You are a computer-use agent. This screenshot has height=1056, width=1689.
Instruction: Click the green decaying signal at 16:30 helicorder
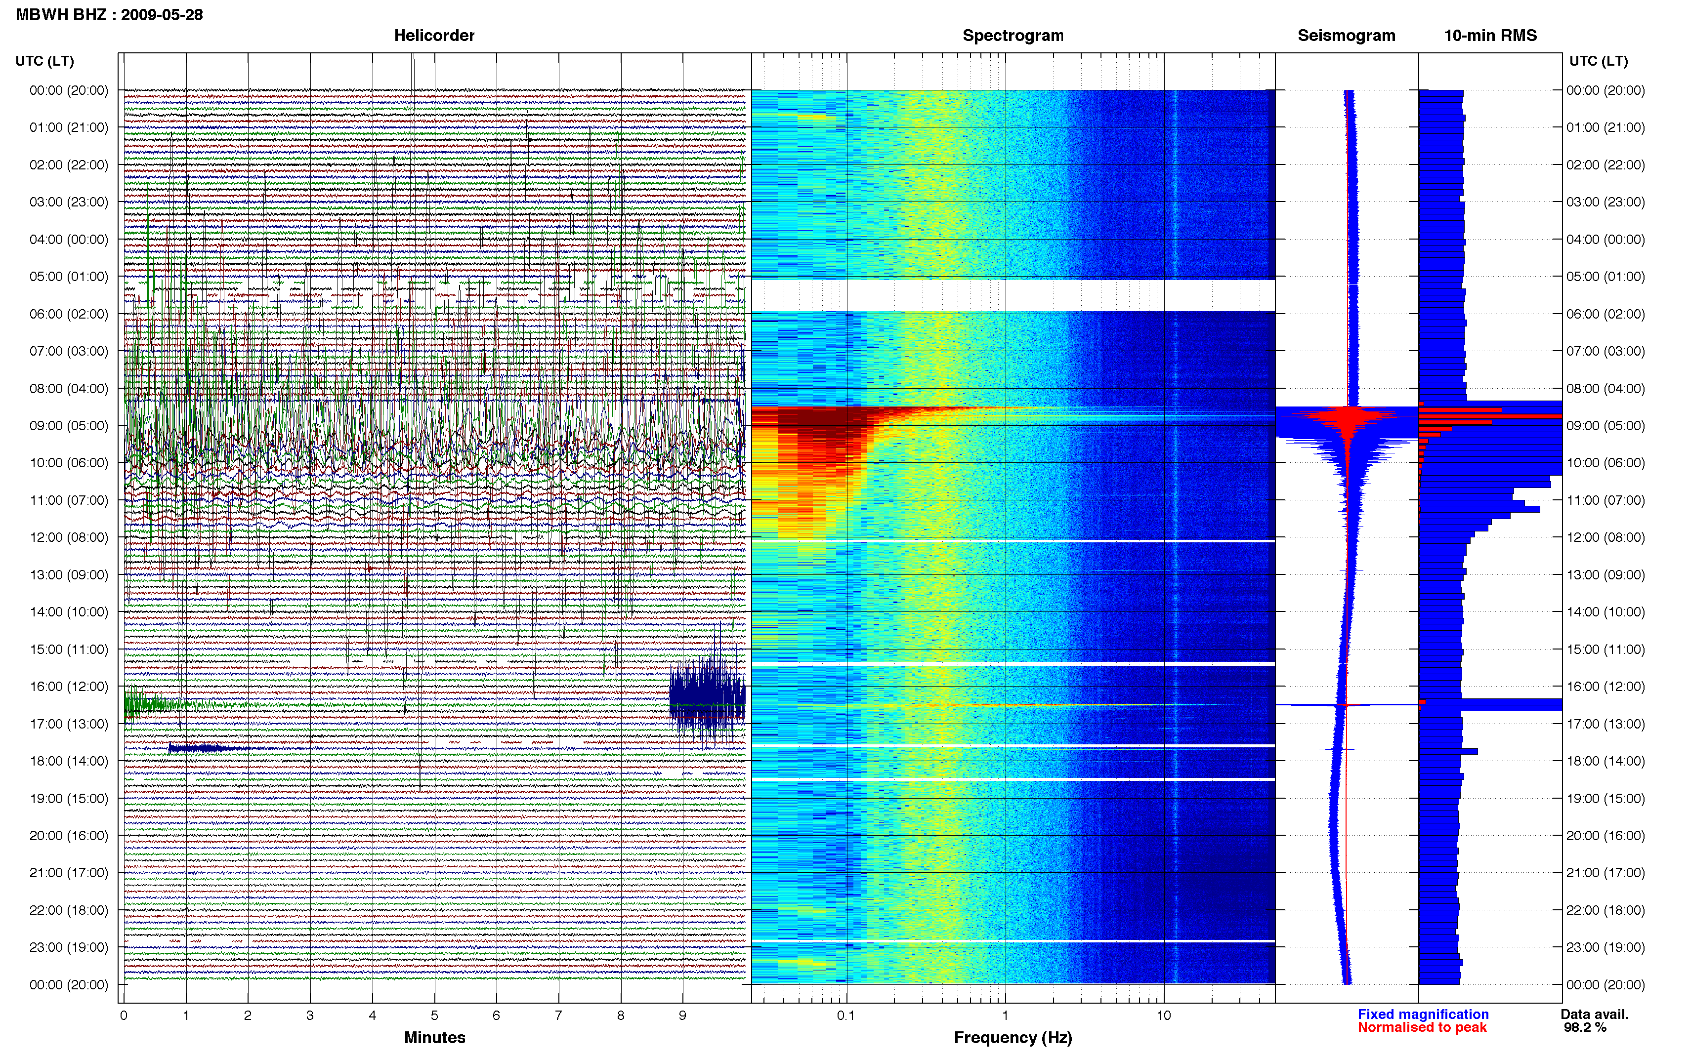189,705
